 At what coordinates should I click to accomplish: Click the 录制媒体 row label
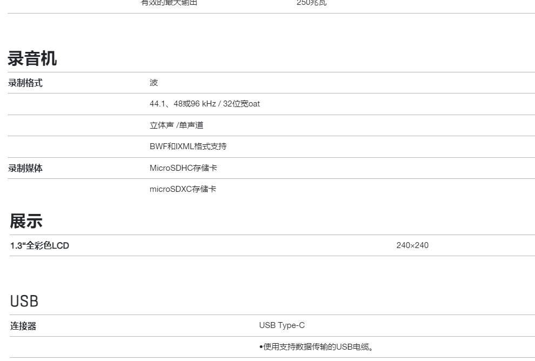pos(25,168)
